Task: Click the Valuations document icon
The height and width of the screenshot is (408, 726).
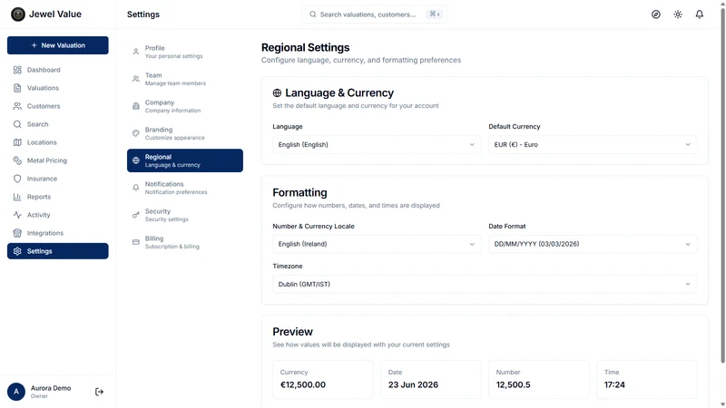Action: 17,88
